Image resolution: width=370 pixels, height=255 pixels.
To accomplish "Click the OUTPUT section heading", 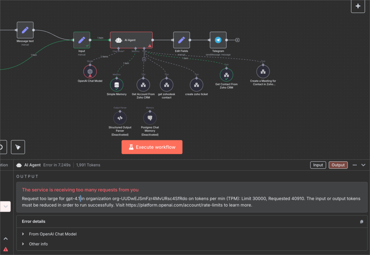I will [27, 177].
